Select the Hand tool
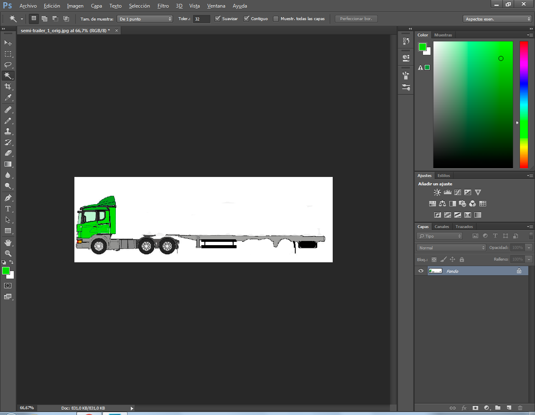The width and height of the screenshot is (535, 415). [x=8, y=243]
